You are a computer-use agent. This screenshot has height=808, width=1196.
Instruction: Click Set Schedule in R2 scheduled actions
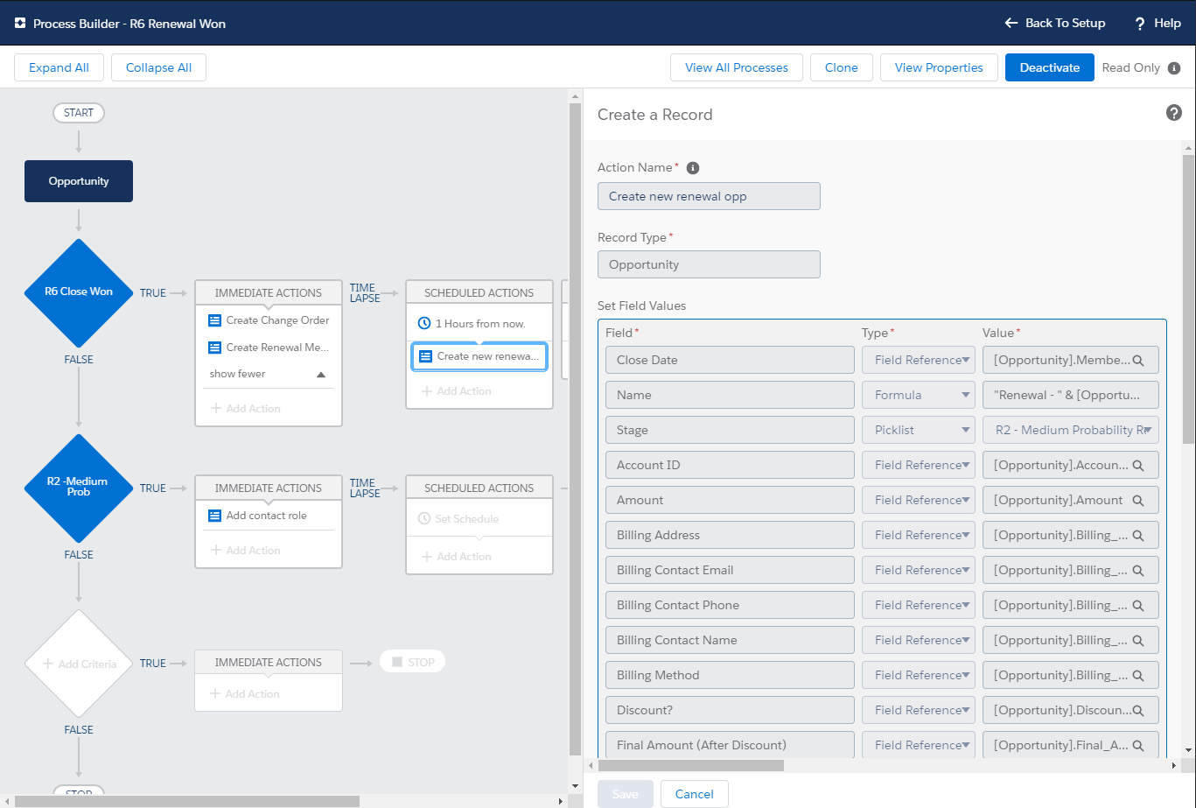click(x=459, y=519)
